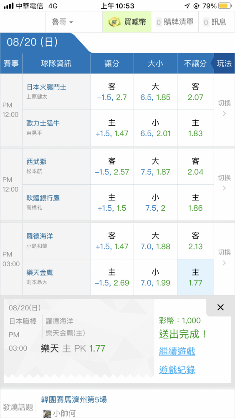Viewport: 235px width, 418px height.
Task: Open the 玩法 tab in the header
Action: pos(224,64)
